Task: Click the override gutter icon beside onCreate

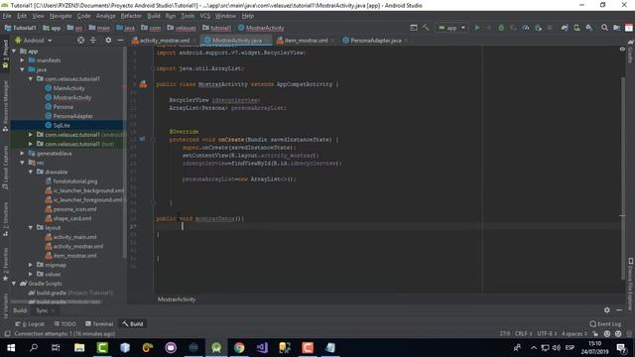Action: coord(142,139)
